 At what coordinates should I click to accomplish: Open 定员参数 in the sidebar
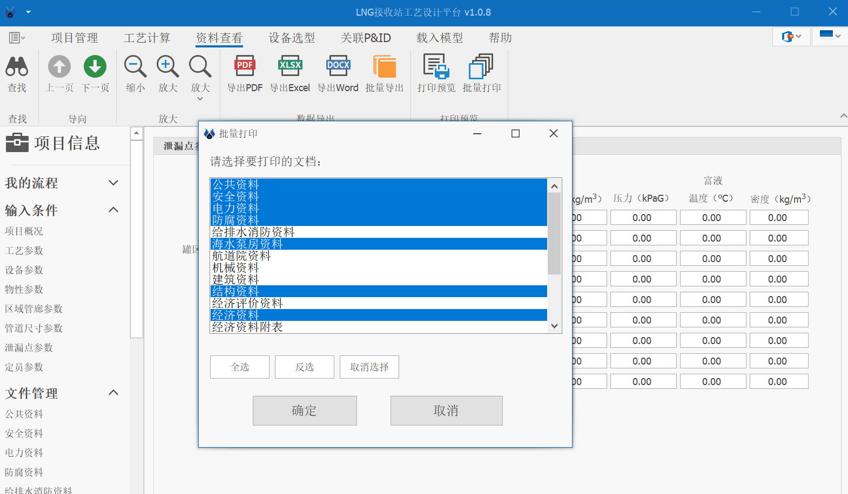24,367
